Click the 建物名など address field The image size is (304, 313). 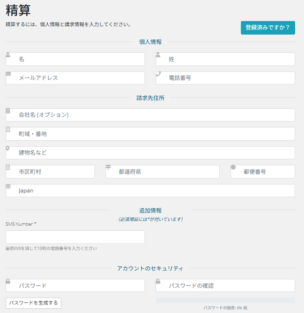[x=150, y=153]
